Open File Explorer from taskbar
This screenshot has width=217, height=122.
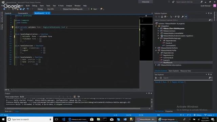coord(98,119)
